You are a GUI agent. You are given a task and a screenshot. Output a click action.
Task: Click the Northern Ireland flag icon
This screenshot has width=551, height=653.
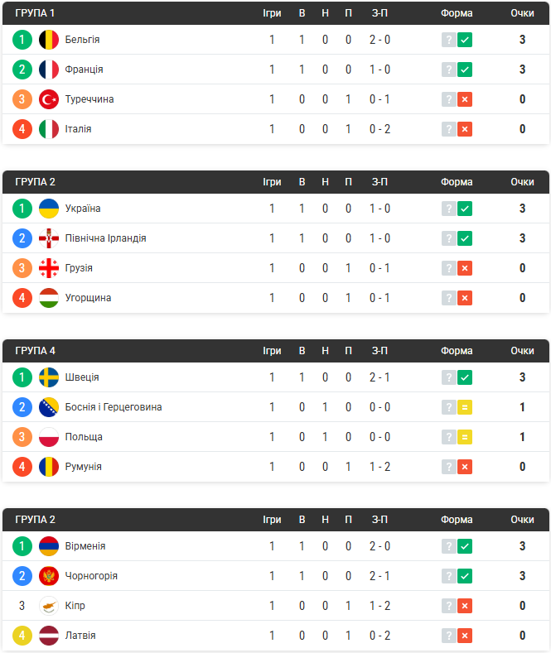click(x=49, y=238)
